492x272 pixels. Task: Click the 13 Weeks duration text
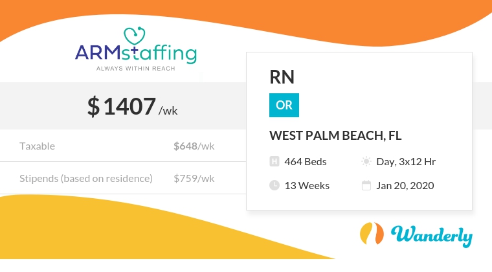pos(307,185)
